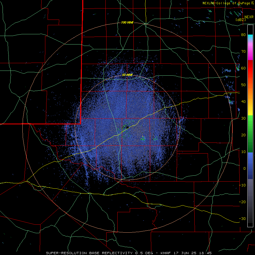This screenshot has height=255, width=255.
Task: Click the -30 value on the dBZ scale
Action: tap(242, 218)
